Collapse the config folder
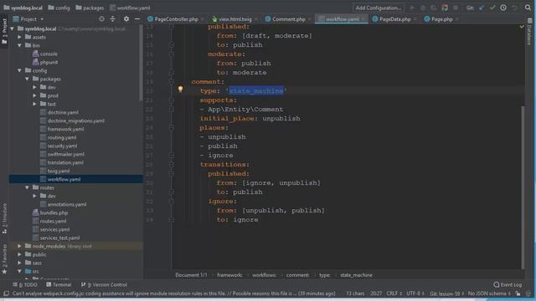This screenshot has width=536, height=301. point(19,70)
